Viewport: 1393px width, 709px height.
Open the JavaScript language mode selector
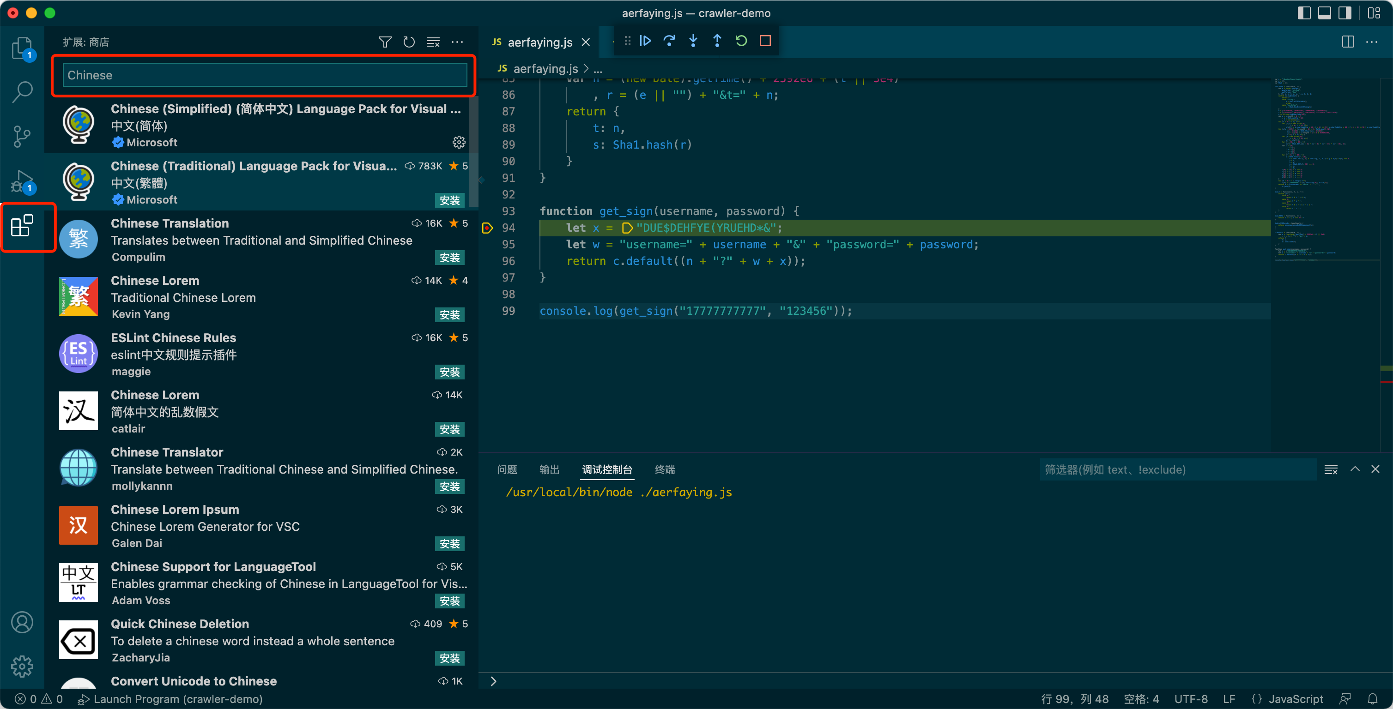click(x=1296, y=699)
